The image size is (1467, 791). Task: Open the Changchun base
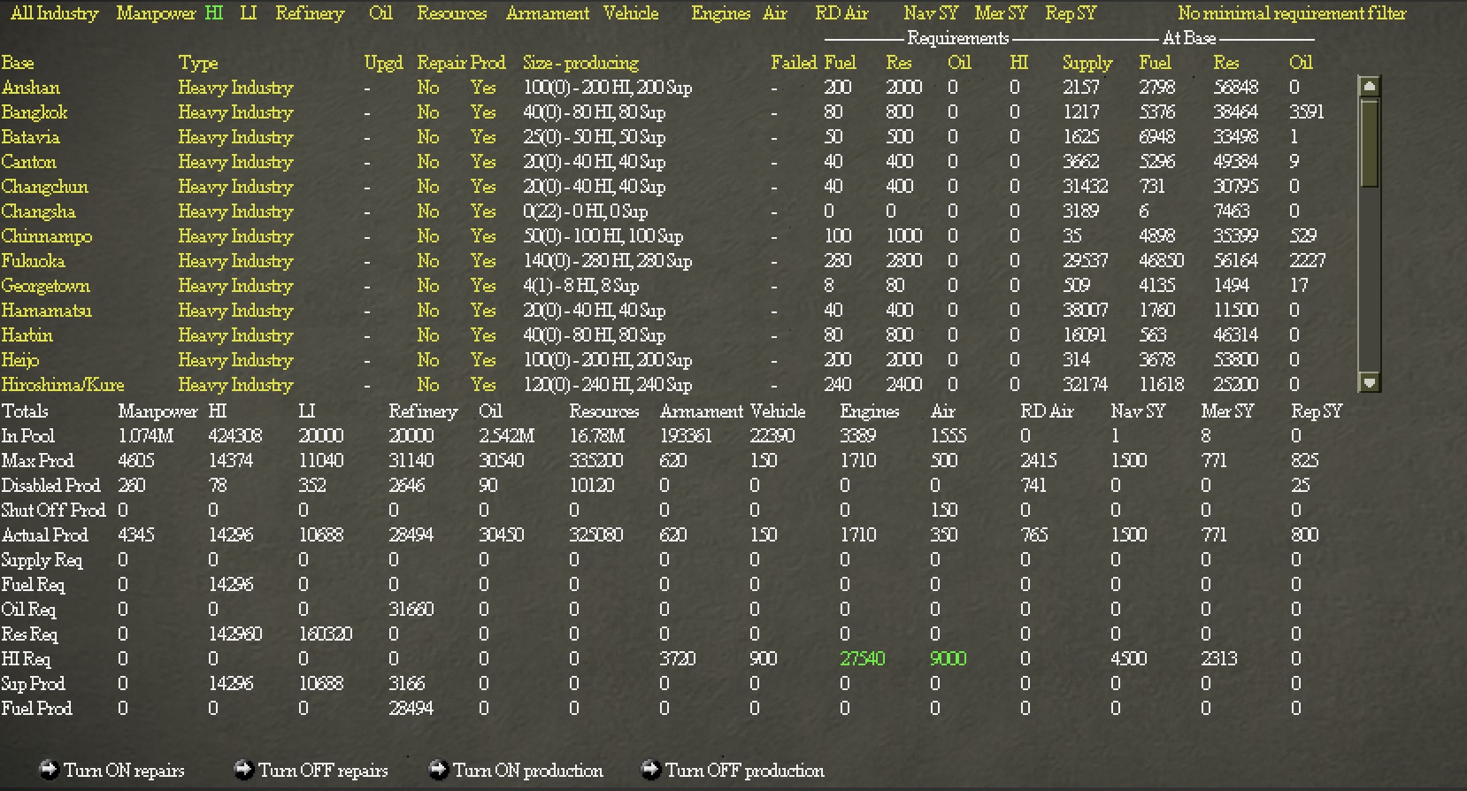click(x=45, y=187)
